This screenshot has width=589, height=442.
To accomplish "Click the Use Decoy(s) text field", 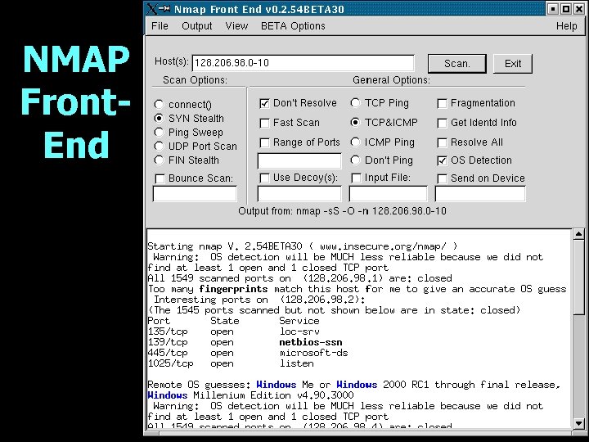I will [x=299, y=193].
